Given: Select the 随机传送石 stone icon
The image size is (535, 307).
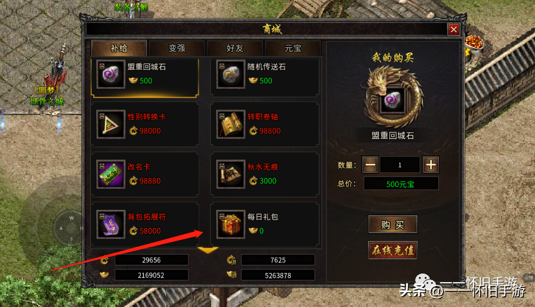Looking at the screenshot, I should 231,74.
